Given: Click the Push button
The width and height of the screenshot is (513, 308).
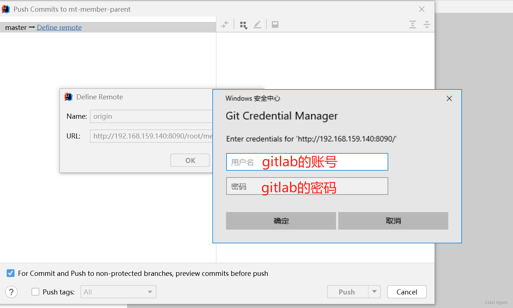Looking at the screenshot, I should point(347,292).
